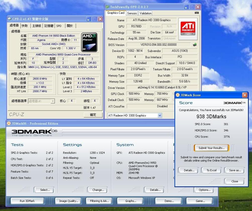Click the GPU name field ATI Radeon HD 3300 Graphics
Image resolution: width=252 pixels, height=211 pixels.
pyautogui.click(x=152, y=20)
